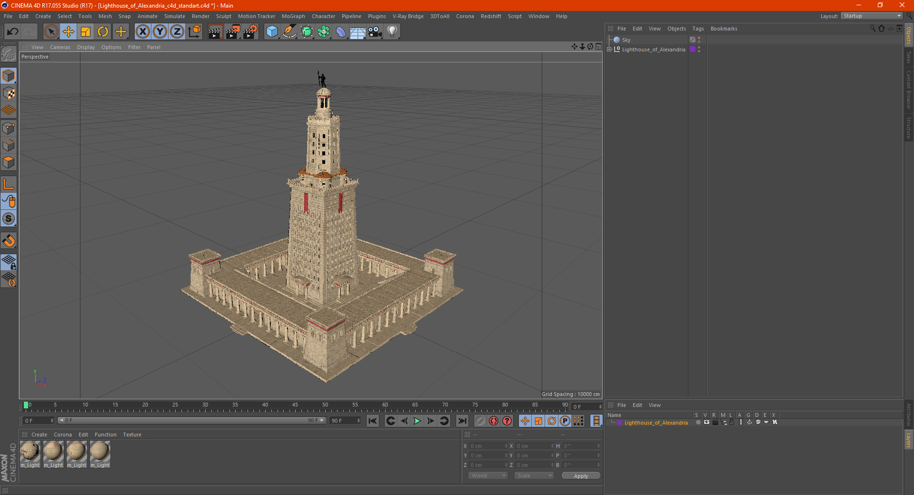Toggle Autokeying red button

point(494,421)
